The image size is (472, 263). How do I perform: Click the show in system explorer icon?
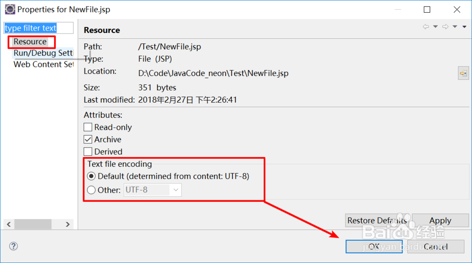coord(464,73)
